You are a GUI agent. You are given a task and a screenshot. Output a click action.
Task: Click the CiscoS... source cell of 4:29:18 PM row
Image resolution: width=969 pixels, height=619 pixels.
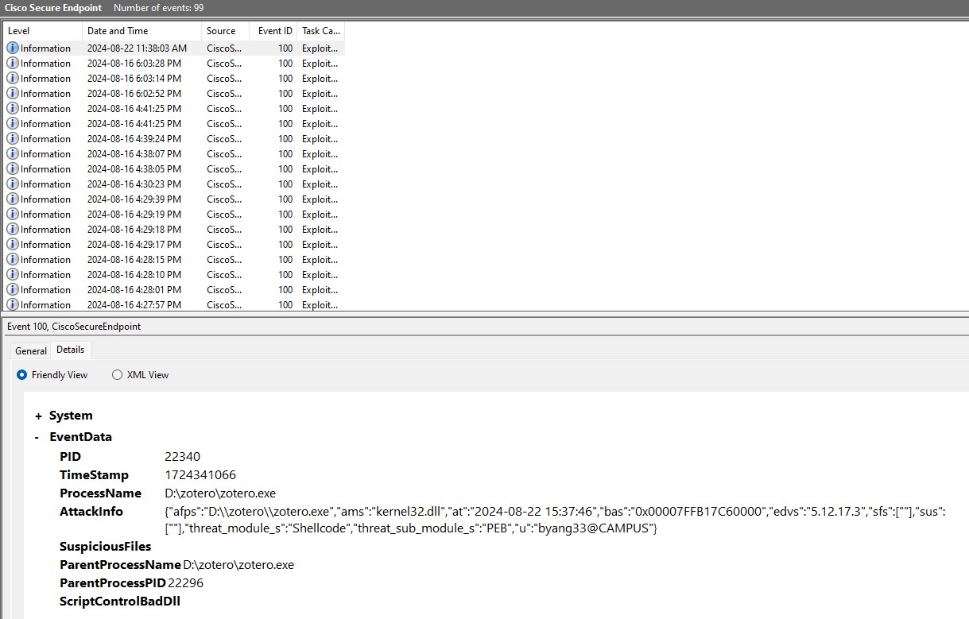coord(224,230)
